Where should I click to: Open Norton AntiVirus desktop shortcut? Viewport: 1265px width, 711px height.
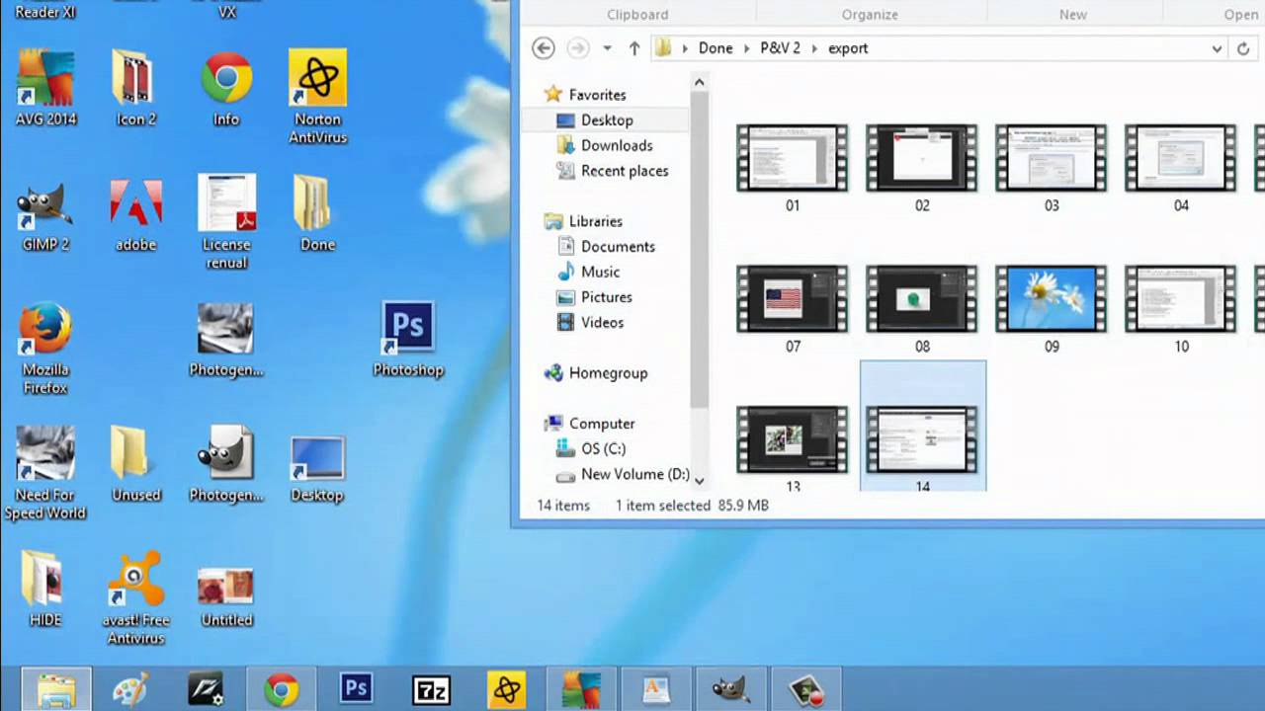(x=317, y=80)
